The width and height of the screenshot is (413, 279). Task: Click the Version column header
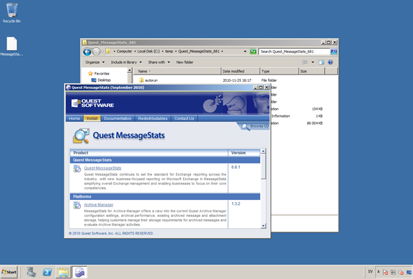[244, 153]
